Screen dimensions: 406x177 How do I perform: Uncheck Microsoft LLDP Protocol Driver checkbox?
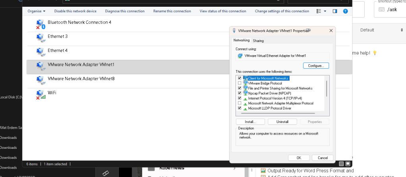coord(240,108)
